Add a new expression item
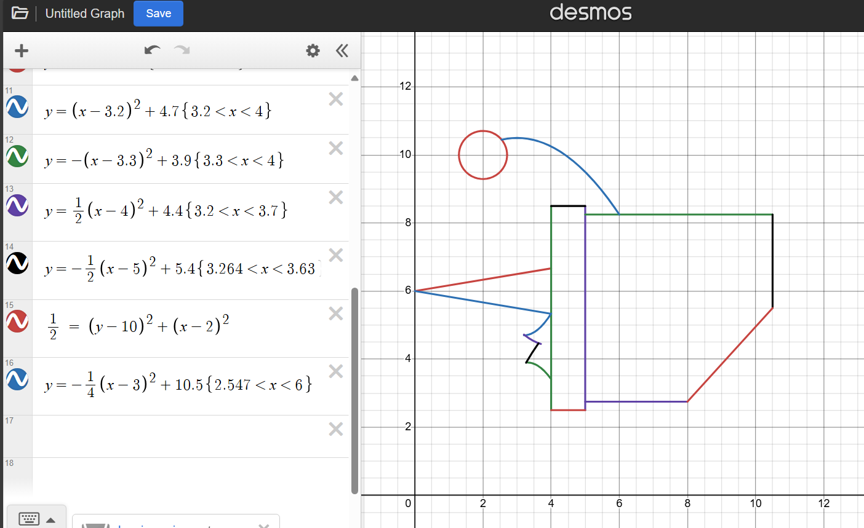 coord(22,50)
